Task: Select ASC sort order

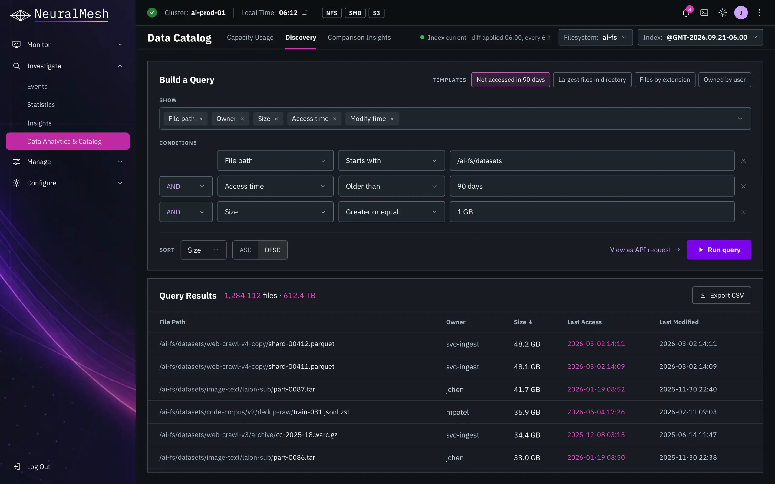Action: 246,250
